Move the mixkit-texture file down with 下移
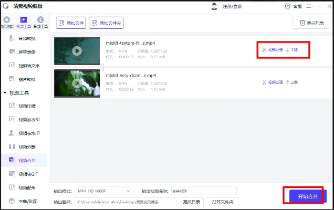334x210 pixels. click(292, 50)
